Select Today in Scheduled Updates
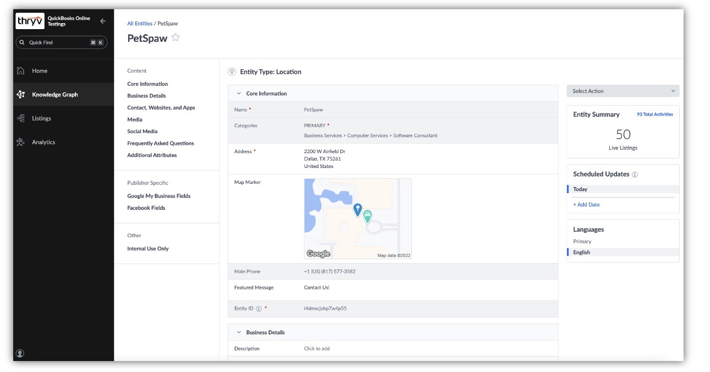This screenshot has width=710, height=372. click(x=623, y=189)
